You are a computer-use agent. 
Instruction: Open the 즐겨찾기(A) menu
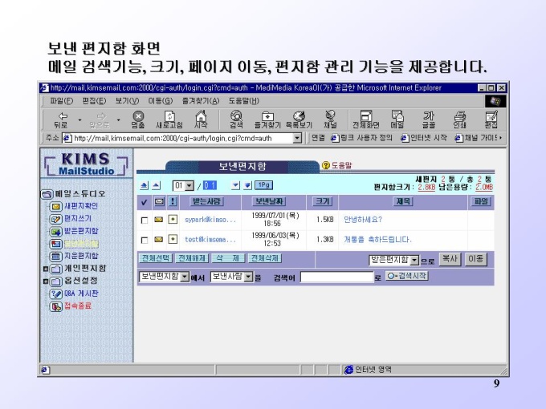pyautogui.click(x=201, y=101)
